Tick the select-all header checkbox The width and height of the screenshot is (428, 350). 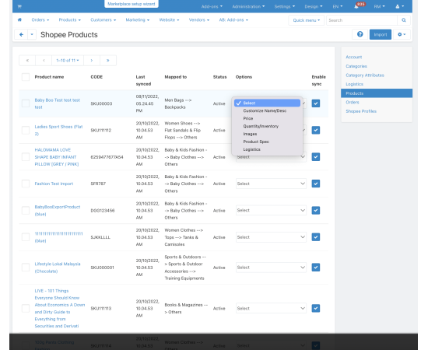tap(26, 77)
